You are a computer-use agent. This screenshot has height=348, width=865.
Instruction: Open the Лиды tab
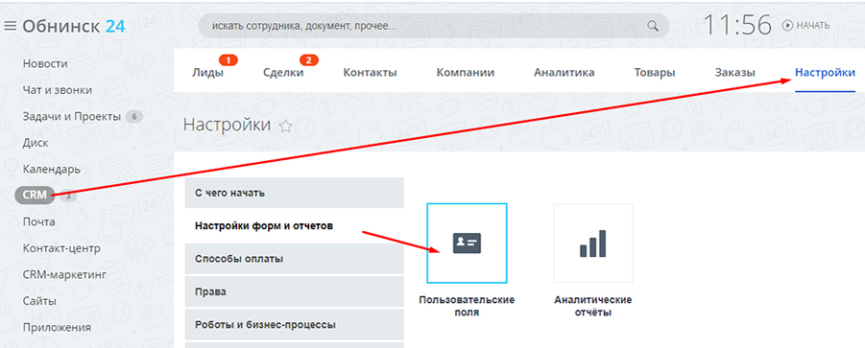[208, 73]
